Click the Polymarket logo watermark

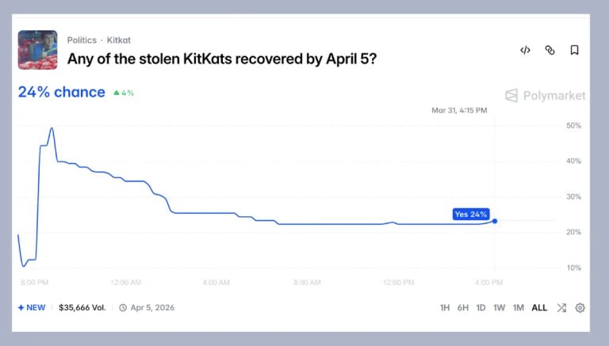(546, 96)
